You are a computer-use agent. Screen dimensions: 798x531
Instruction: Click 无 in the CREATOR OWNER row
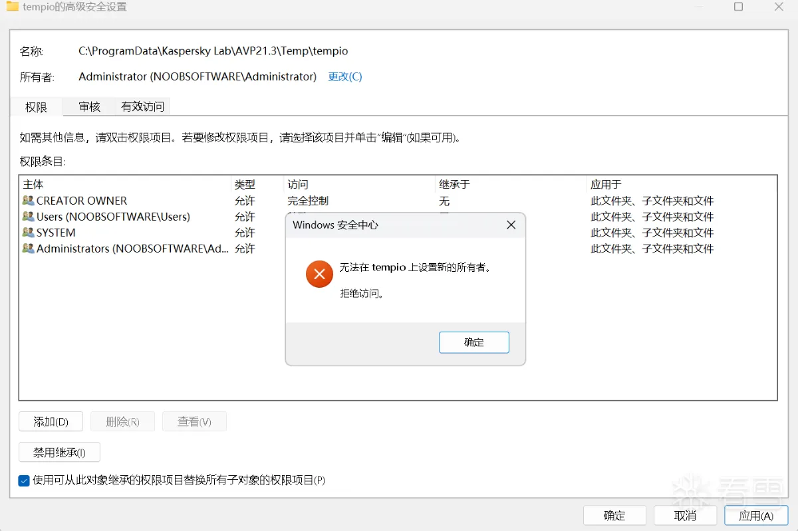click(x=444, y=201)
